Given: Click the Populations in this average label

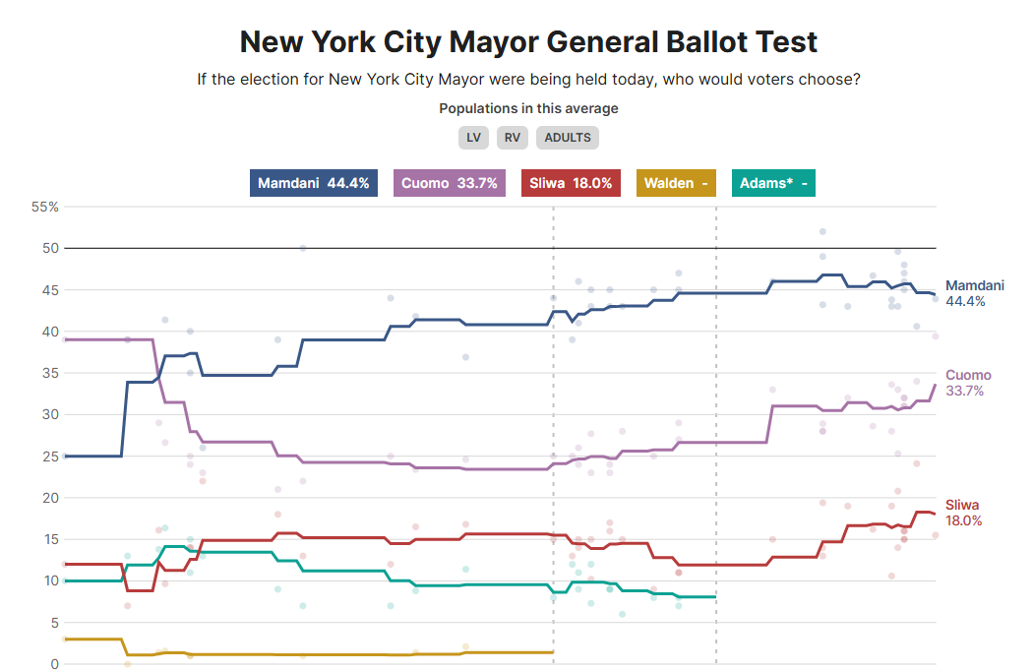Looking at the screenshot, I should 528,108.
